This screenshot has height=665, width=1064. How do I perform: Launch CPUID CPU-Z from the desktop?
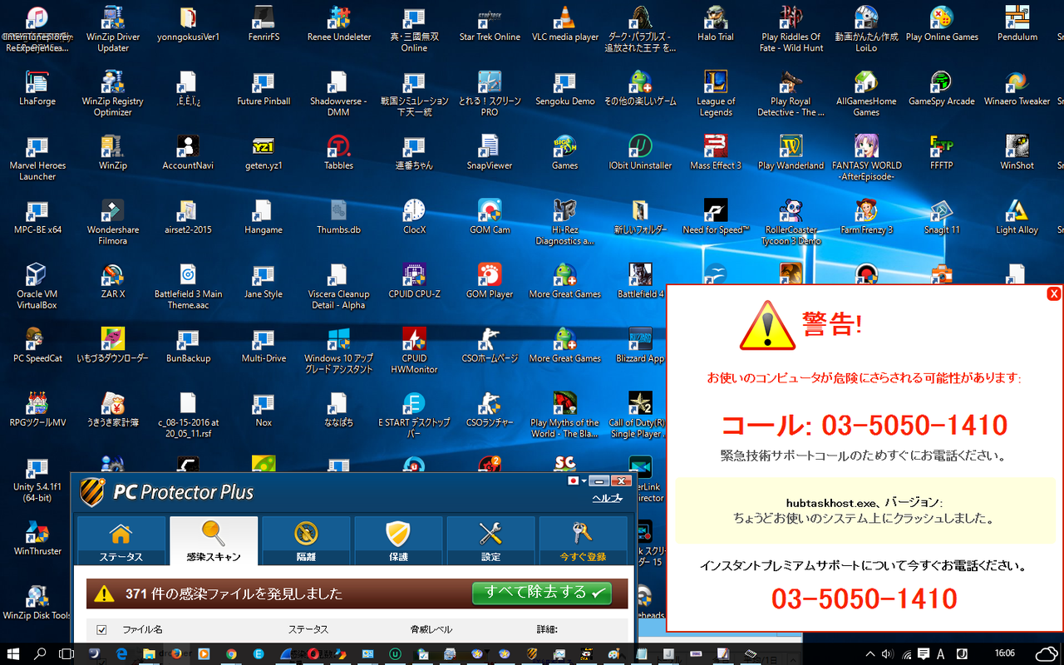coord(414,281)
